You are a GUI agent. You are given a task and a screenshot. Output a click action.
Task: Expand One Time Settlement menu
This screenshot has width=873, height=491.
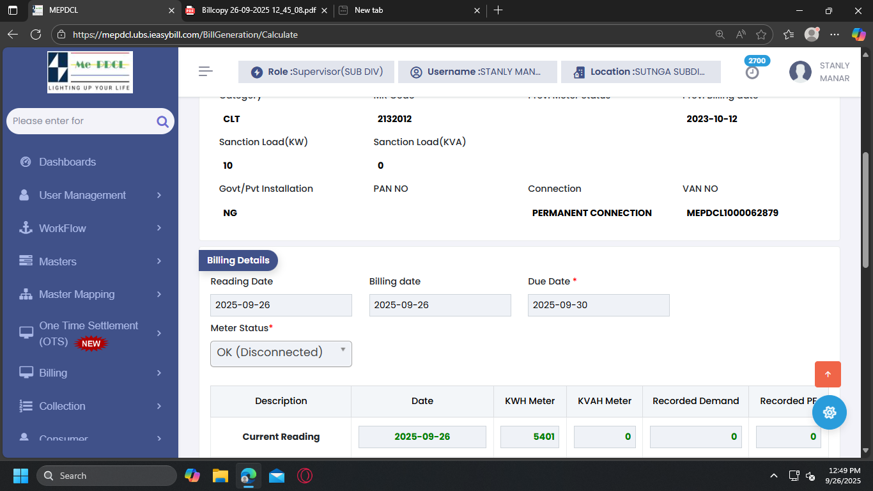pos(89,334)
